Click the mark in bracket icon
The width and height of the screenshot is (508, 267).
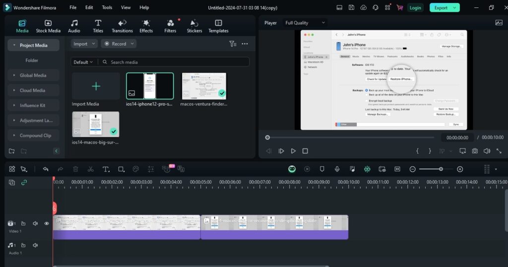(x=417, y=151)
